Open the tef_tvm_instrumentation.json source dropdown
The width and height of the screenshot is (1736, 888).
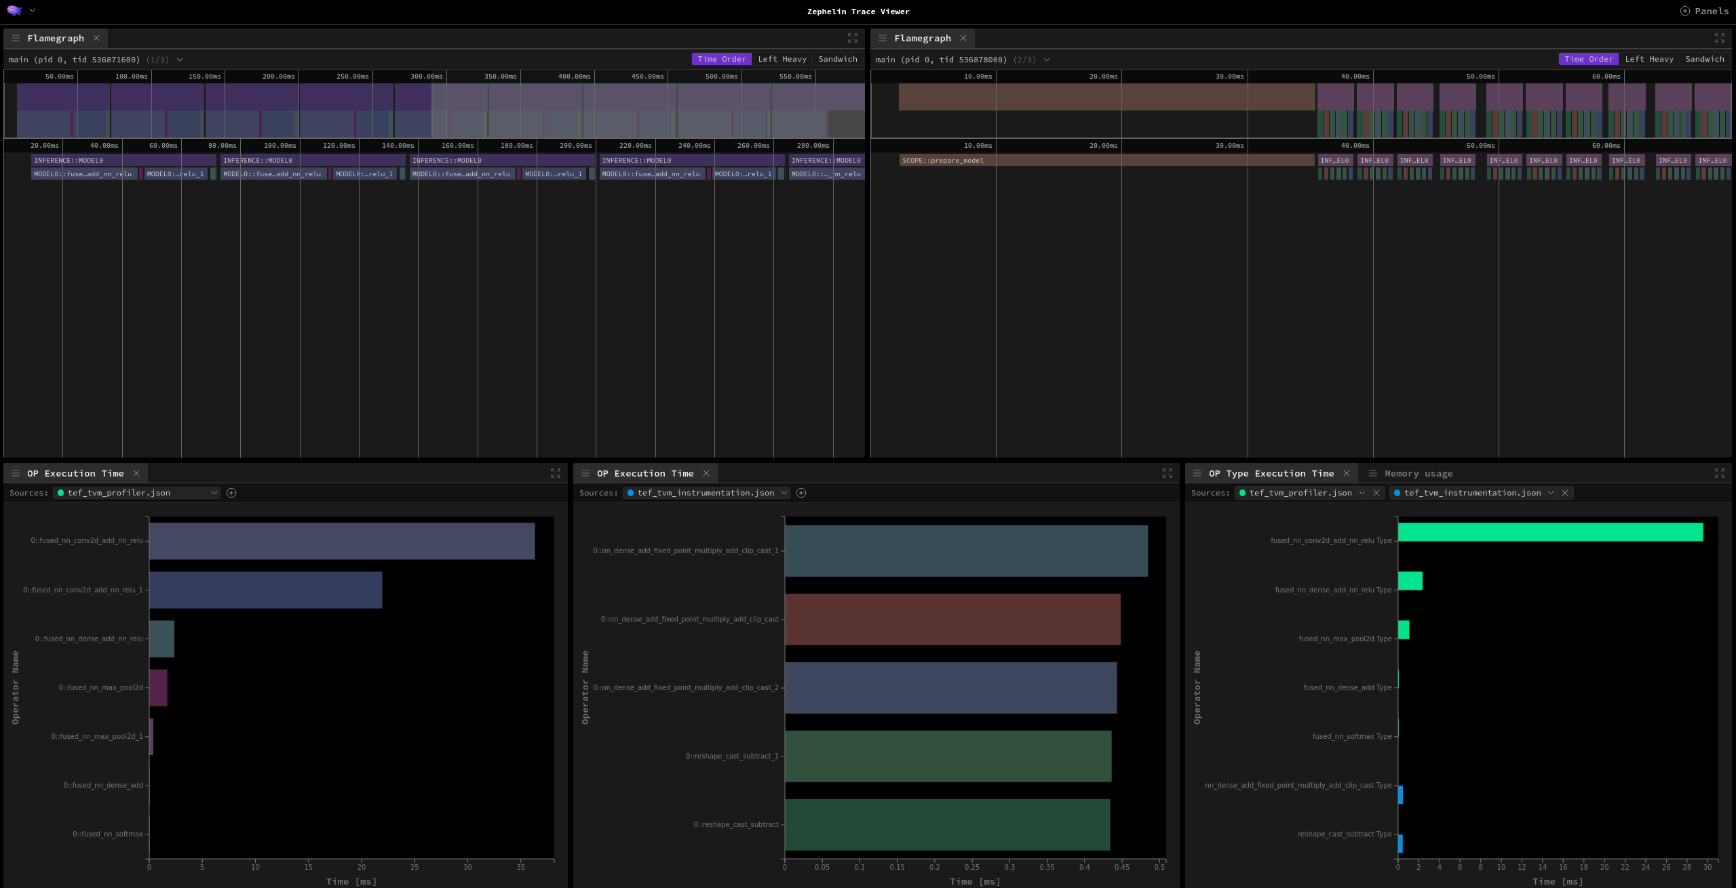(706, 493)
